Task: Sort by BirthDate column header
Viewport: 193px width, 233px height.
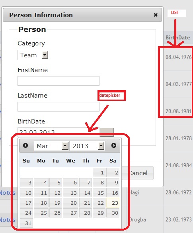Action: click(x=178, y=37)
